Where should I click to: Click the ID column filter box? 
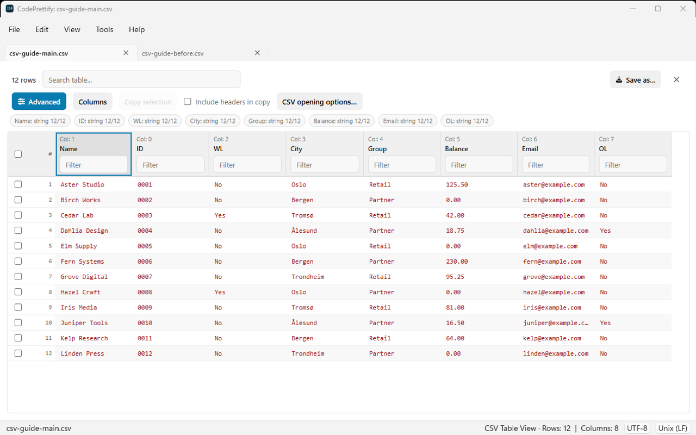(x=171, y=165)
